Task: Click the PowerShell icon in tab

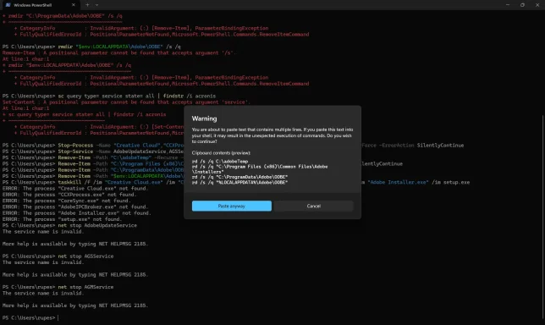Action: point(8,5)
